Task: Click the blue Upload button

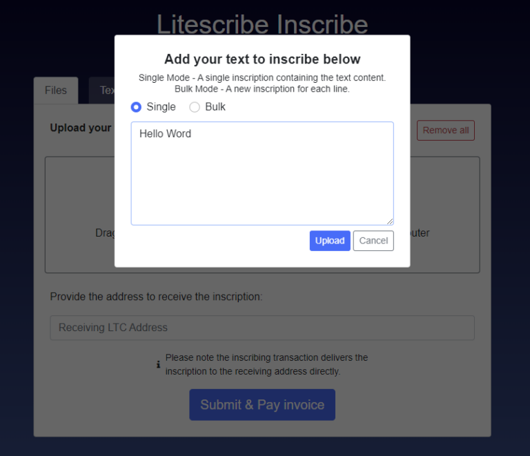Action: (x=330, y=241)
